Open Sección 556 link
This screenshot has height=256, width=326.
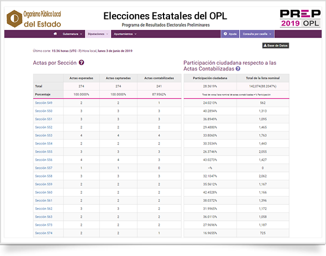pyautogui.click(x=43, y=160)
